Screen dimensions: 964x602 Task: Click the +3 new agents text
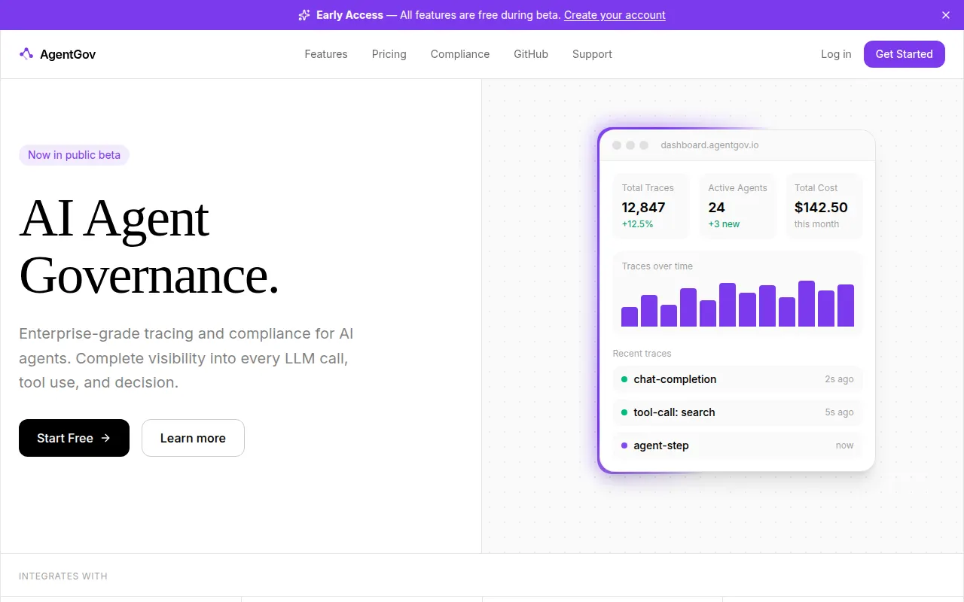tap(724, 224)
